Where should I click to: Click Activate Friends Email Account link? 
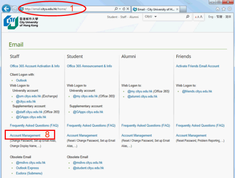tap(197, 66)
